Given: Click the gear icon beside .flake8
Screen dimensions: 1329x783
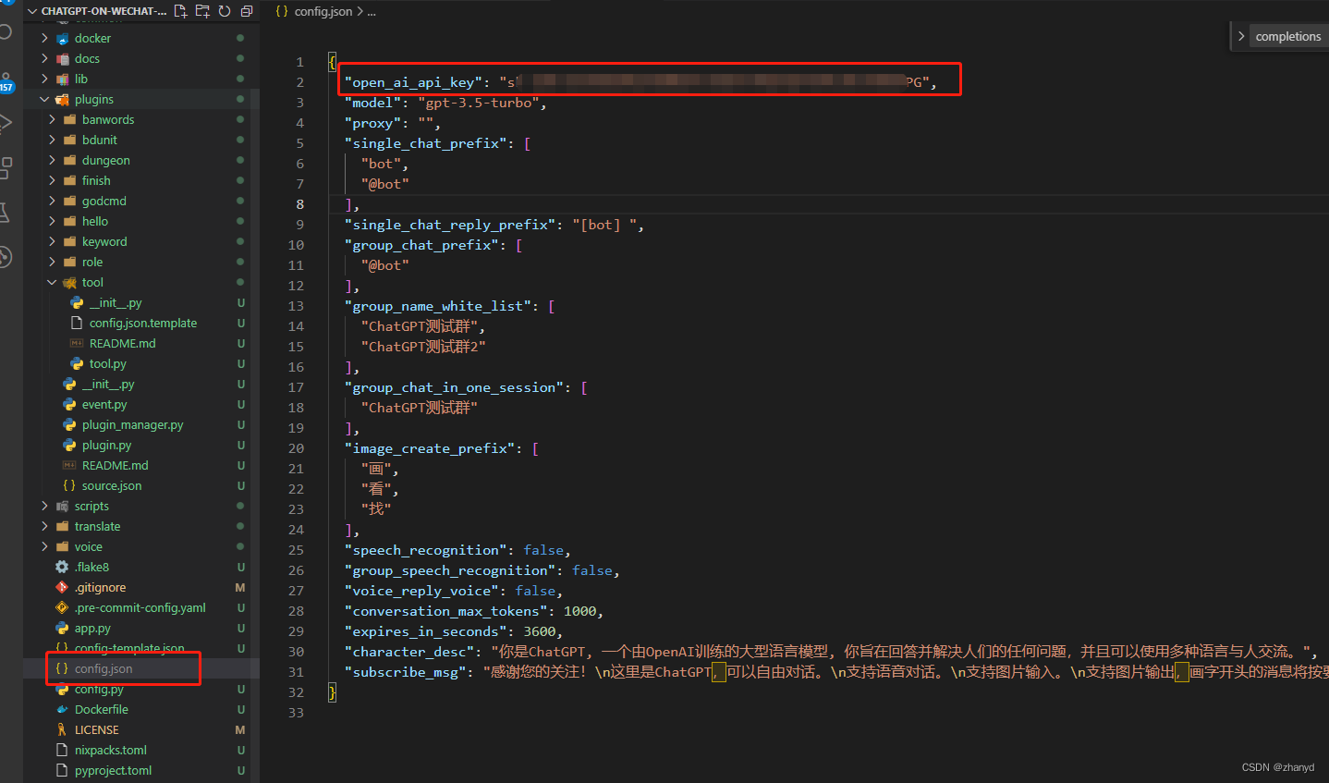Looking at the screenshot, I should [62, 567].
